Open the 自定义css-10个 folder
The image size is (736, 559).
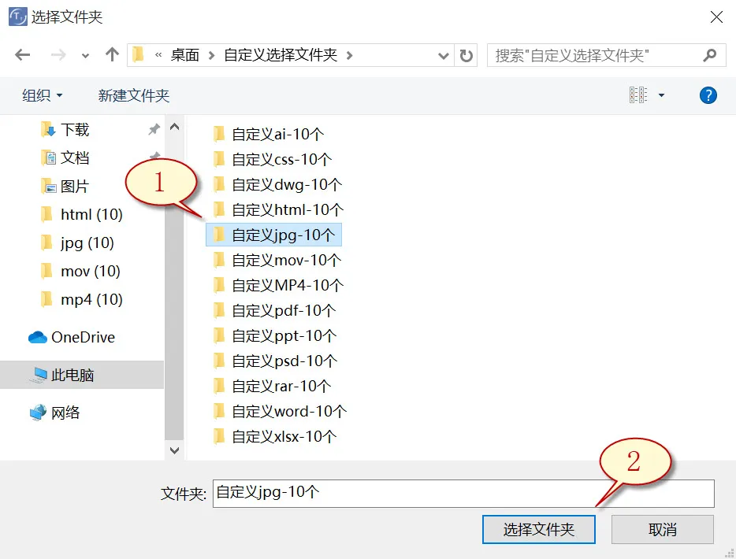point(278,159)
